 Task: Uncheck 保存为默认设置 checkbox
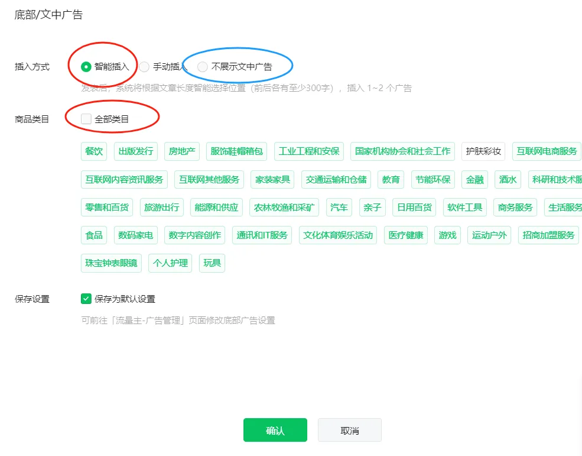[x=86, y=299]
